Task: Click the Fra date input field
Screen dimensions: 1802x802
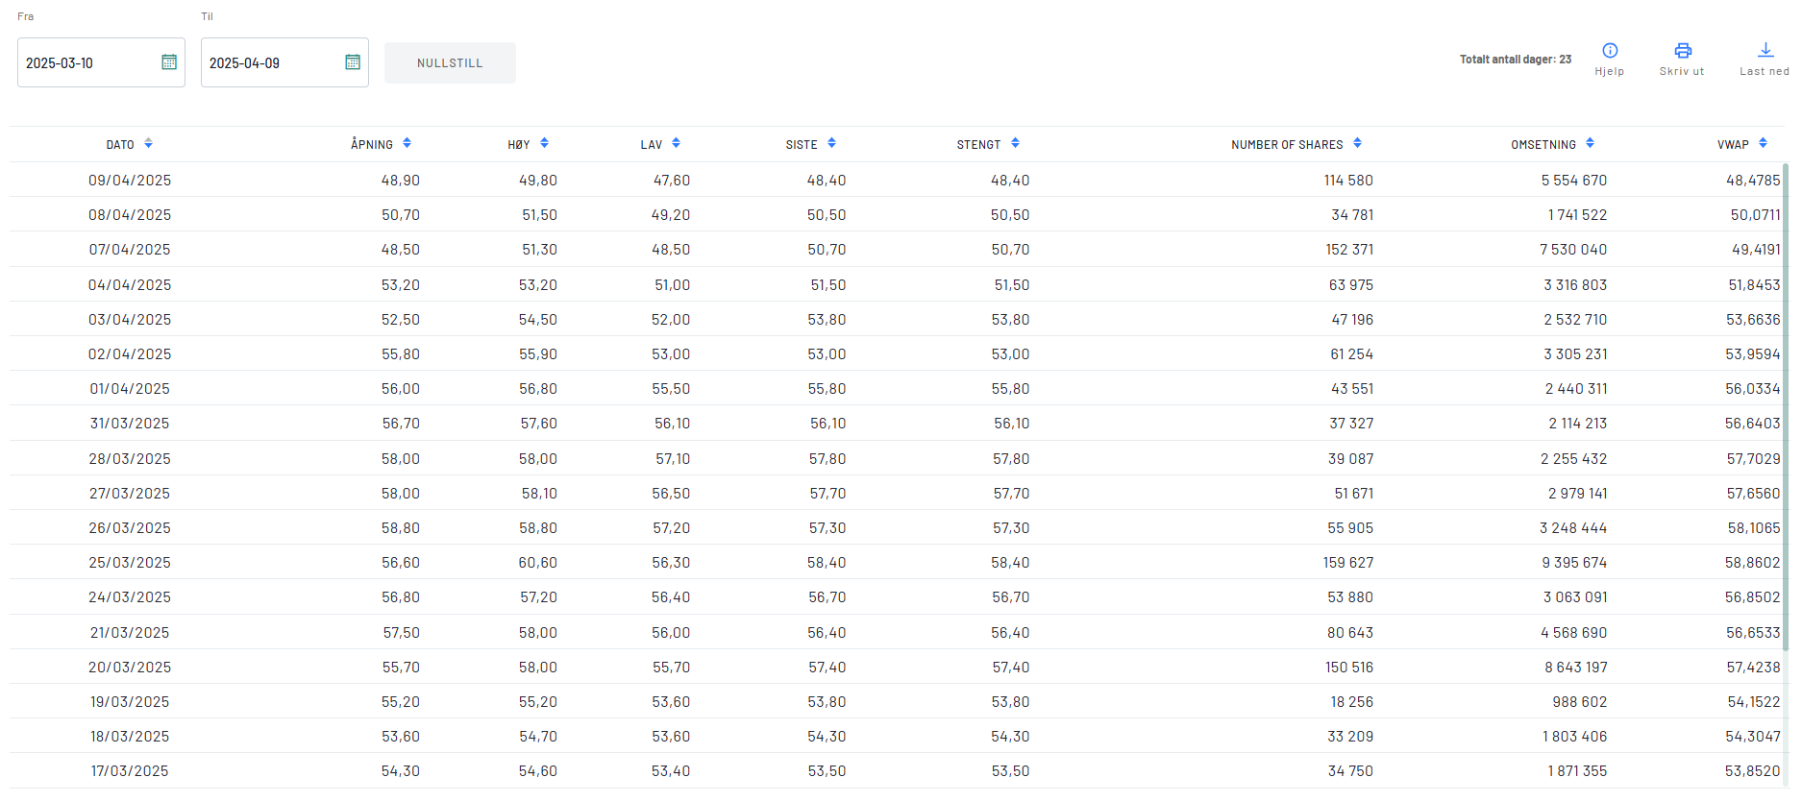Action: 86,63
